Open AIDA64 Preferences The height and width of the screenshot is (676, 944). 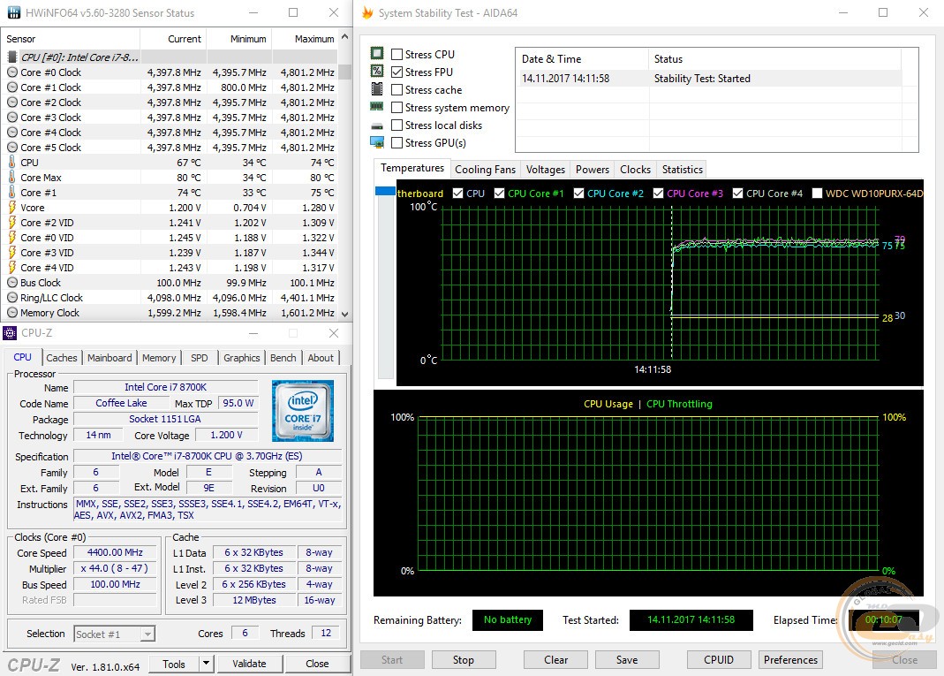coord(790,660)
